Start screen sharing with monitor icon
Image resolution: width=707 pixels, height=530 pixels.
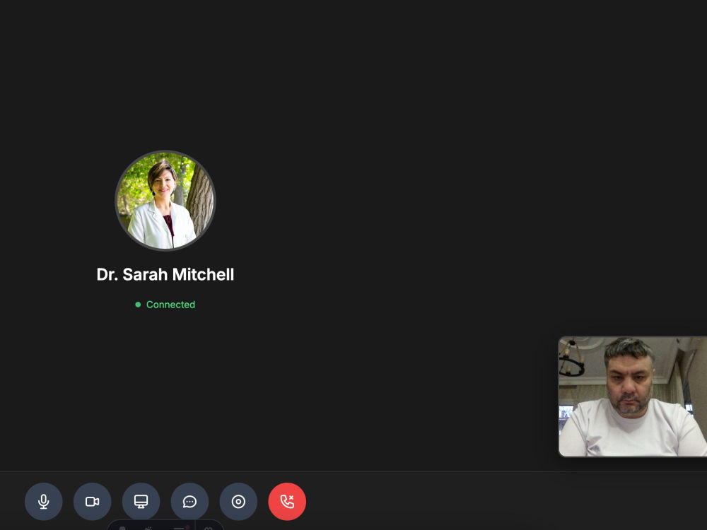[141, 501]
